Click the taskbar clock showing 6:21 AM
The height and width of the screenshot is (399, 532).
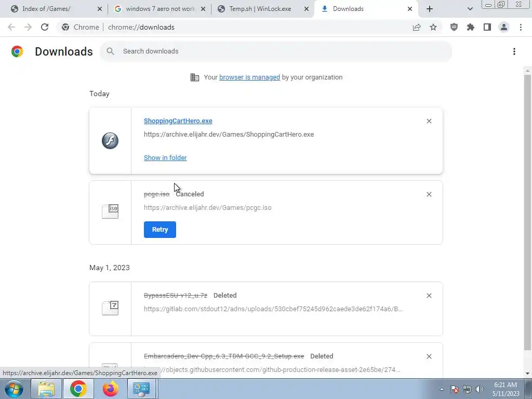(x=506, y=389)
